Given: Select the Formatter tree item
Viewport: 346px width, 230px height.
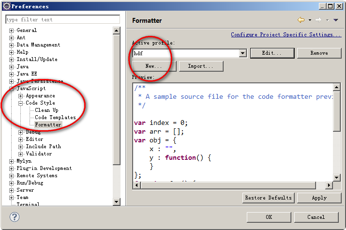Looking at the screenshot, I should coord(48,125).
